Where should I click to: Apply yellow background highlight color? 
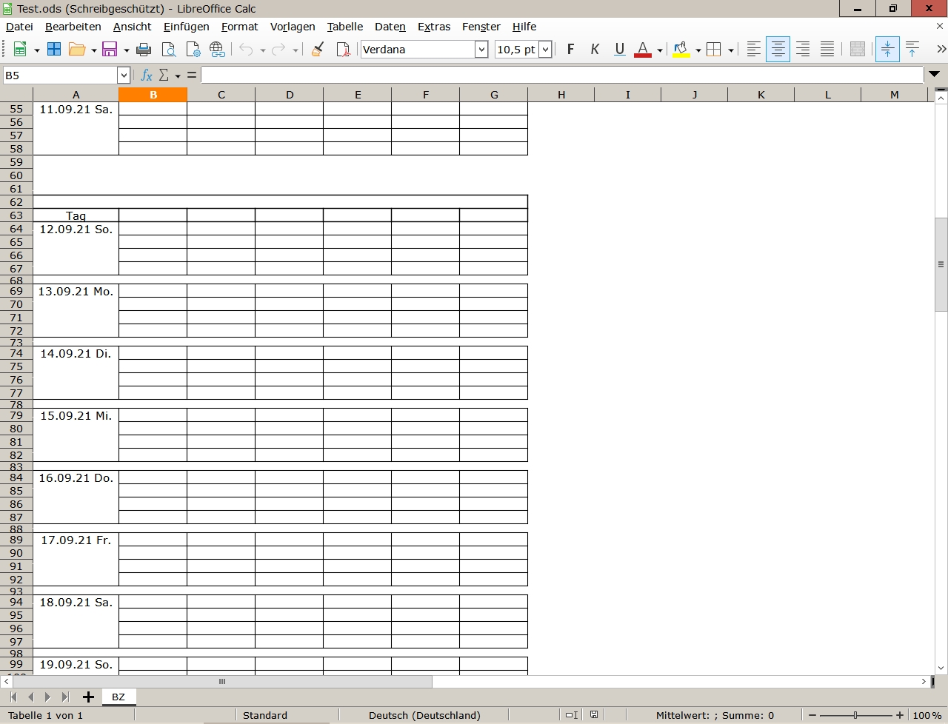click(x=681, y=50)
